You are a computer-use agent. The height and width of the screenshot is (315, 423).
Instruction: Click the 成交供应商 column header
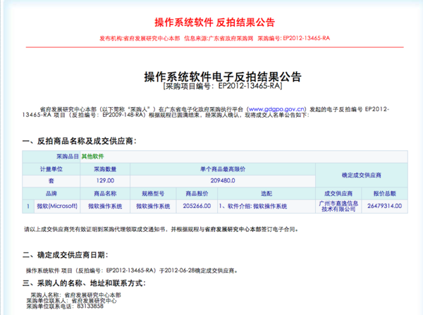click(338, 193)
